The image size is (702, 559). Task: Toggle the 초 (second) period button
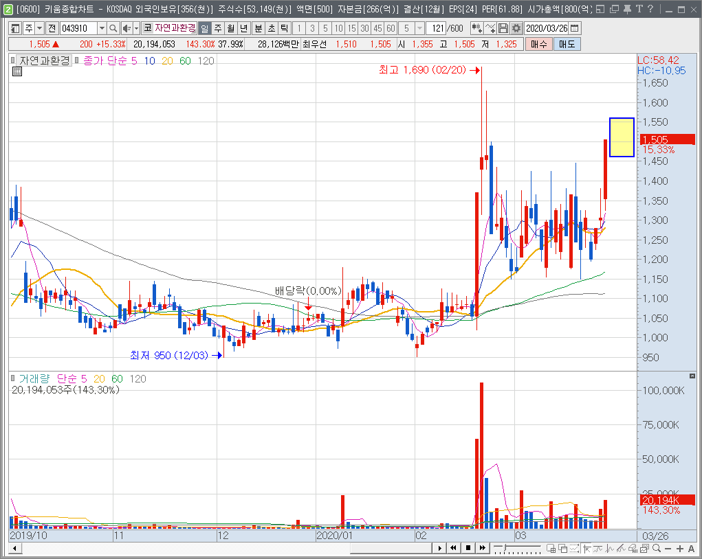tap(272, 29)
